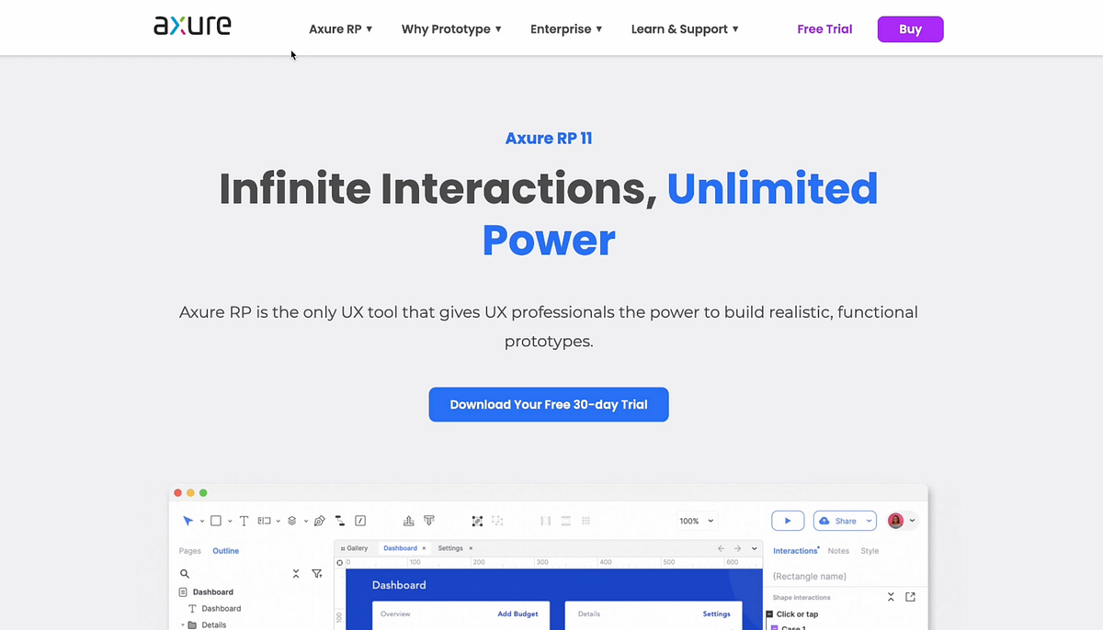This screenshot has width=1103, height=630.
Task: Expand the Details folder in the outline
Action: point(183,624)
